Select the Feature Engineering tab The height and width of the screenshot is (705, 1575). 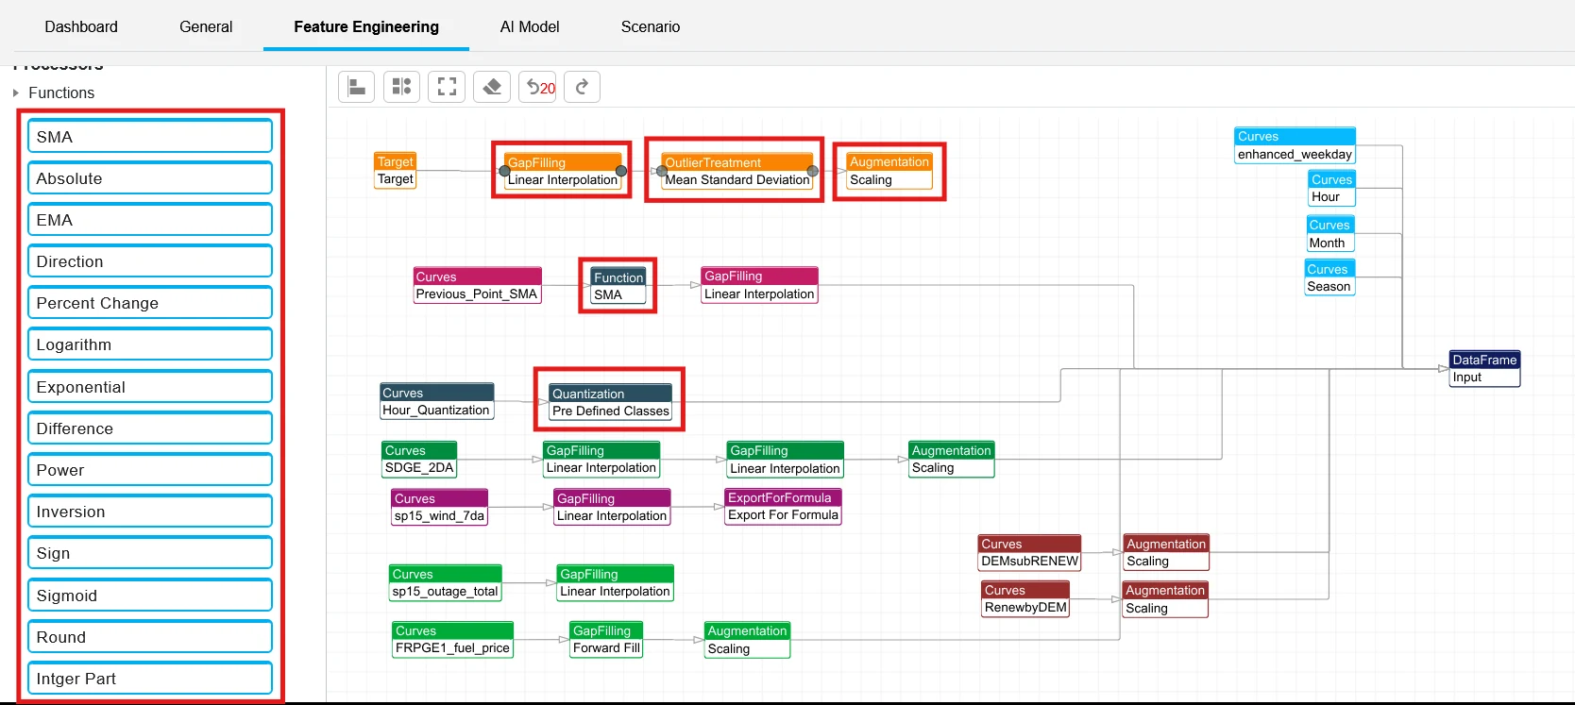tap(366, 26)
